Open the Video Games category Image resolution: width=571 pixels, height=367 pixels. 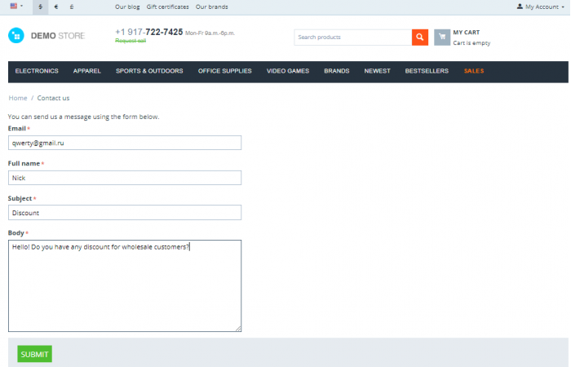pyautogui.click(x=288, y=71)
